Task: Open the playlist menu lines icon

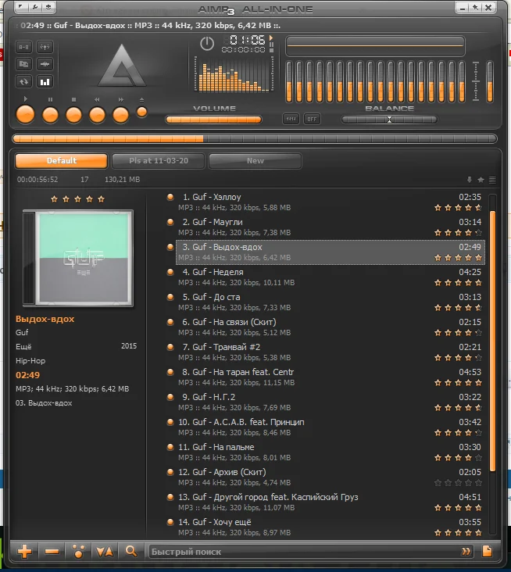Action: [492, 180]
